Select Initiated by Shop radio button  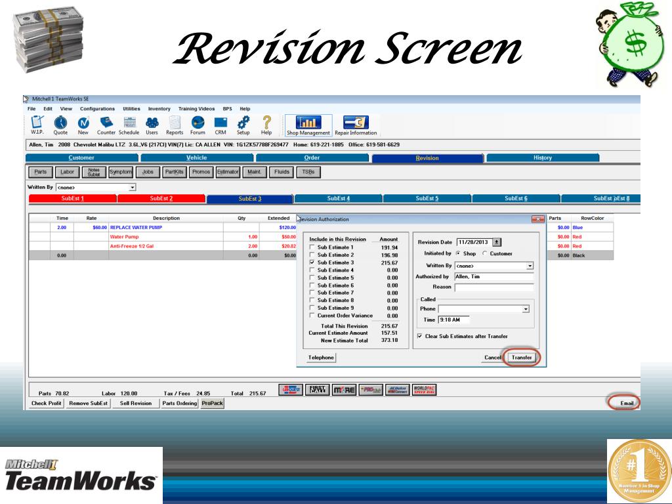pos(458,253)
